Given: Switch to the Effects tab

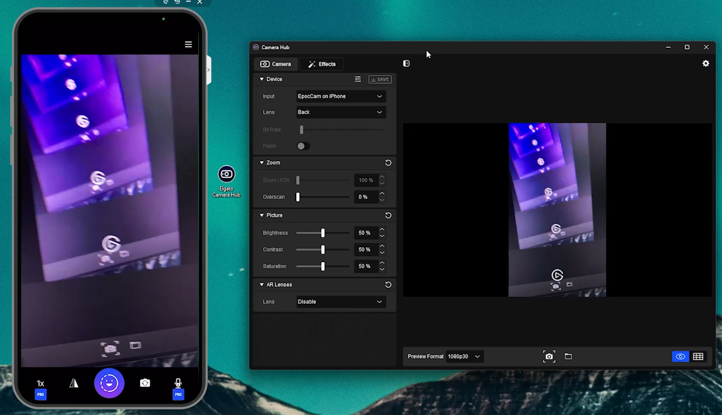Looking at the screenshot, I should pyautogui.click(x=321, y=64).
